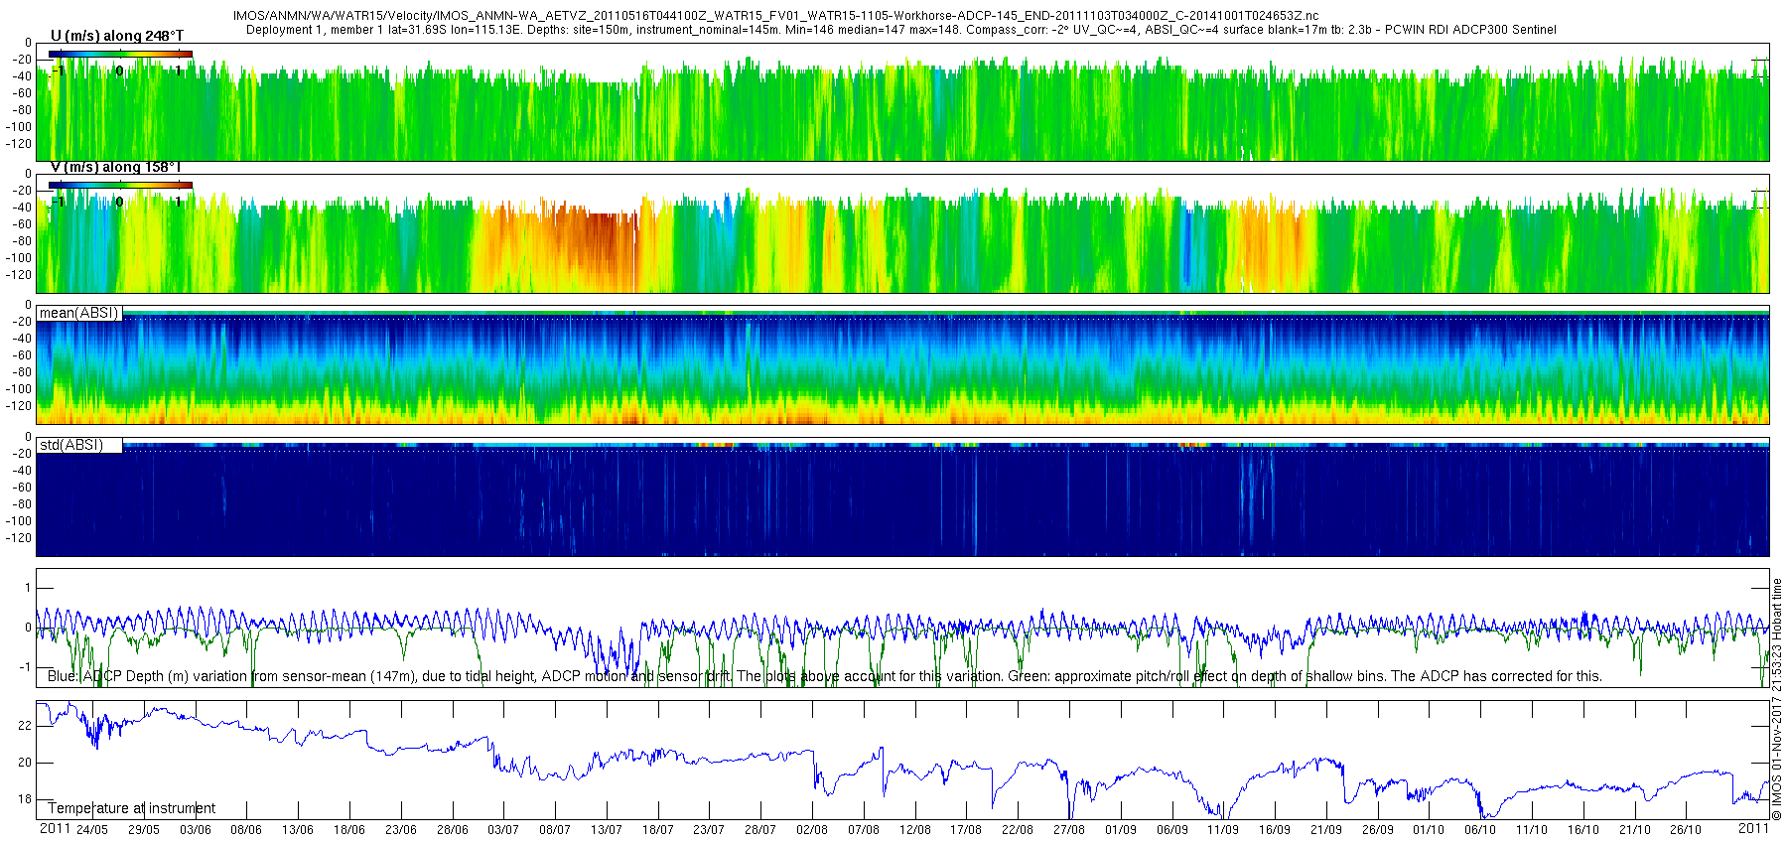Viewport: 1787px width, 844px height.
Task: Click the 23/06 date tick
Action: (401, 830)
